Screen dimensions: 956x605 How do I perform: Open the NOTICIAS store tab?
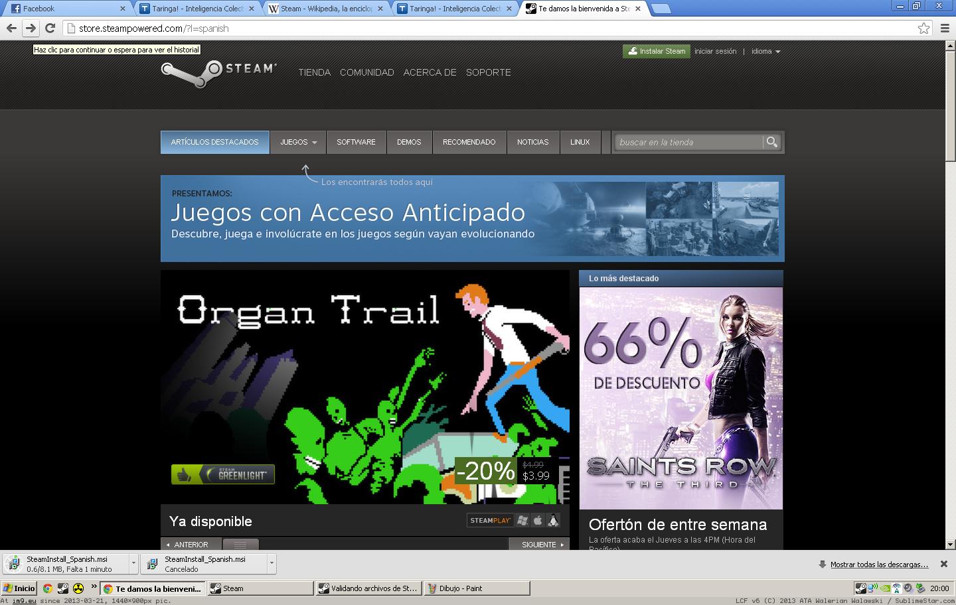tap(533, 142)
